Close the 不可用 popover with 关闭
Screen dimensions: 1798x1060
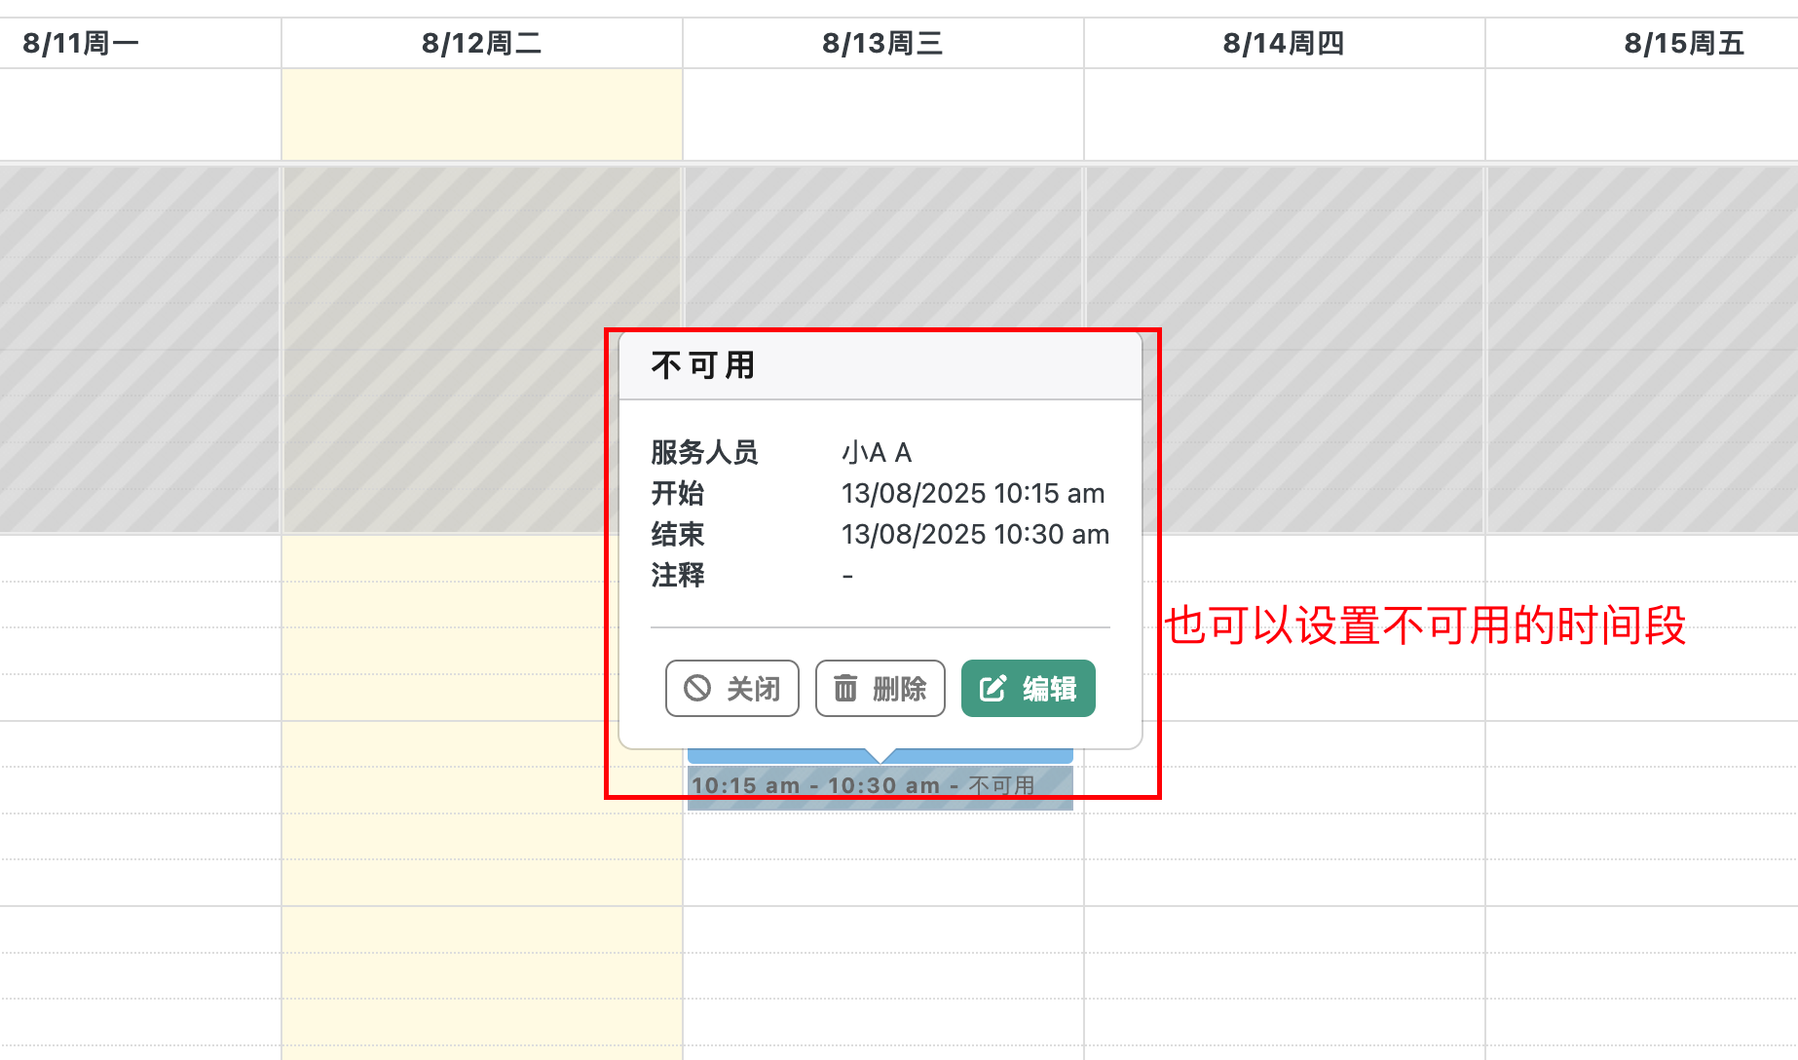[732, 689]
